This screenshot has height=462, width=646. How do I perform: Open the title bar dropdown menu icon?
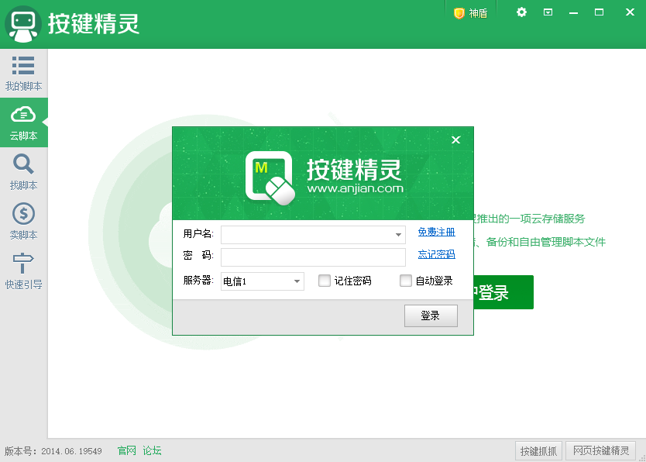pos(548,12)
